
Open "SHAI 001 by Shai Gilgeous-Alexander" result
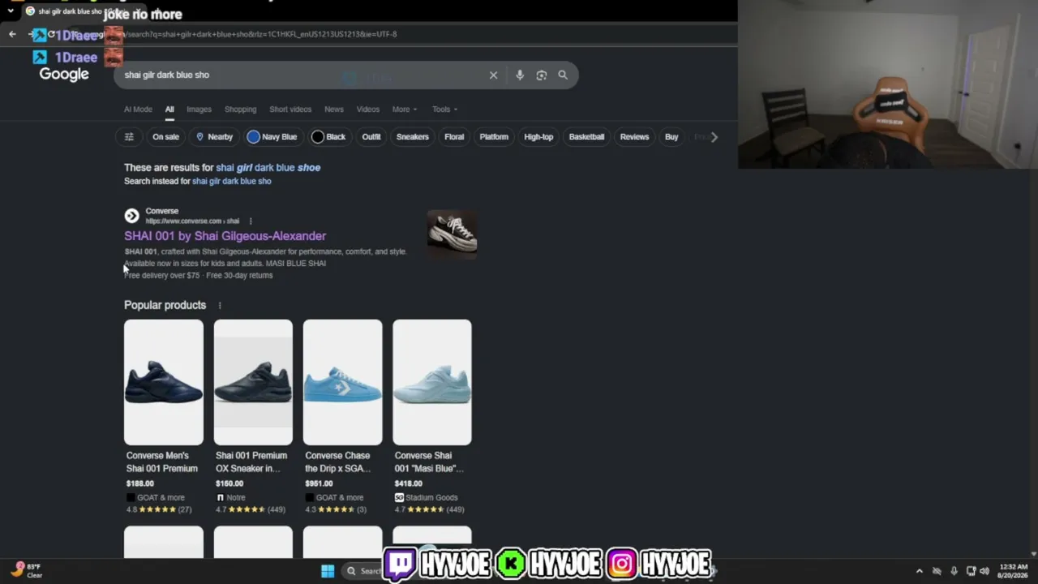[225, 236]
